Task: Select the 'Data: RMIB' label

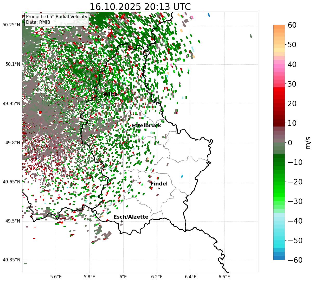Action: (x=38, y=22)
